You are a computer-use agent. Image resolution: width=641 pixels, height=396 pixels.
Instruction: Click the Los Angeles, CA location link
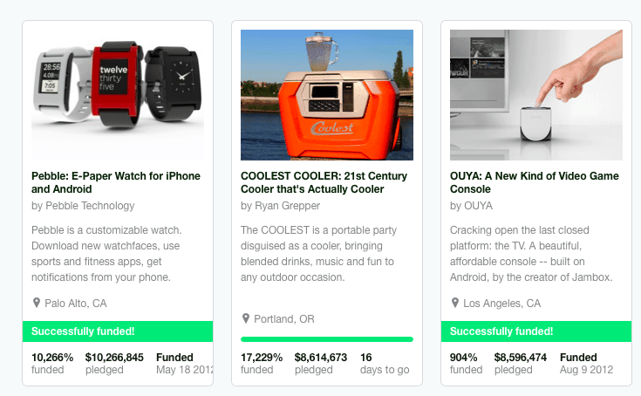click(x=503, y=304)
